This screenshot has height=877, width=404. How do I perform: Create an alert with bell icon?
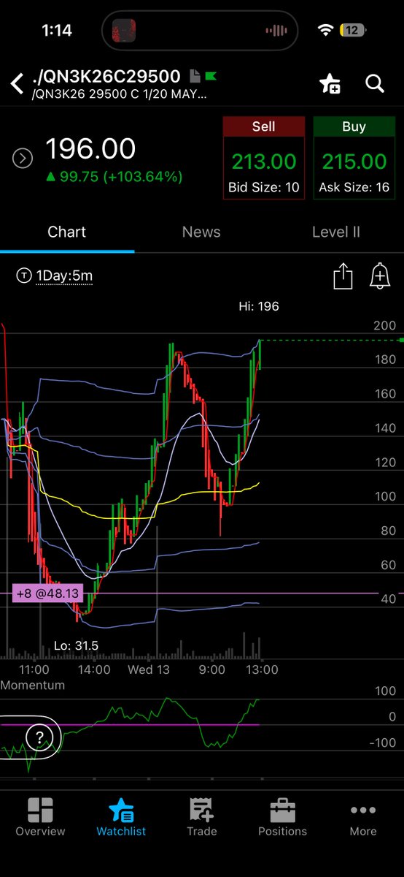coord(379,276)
